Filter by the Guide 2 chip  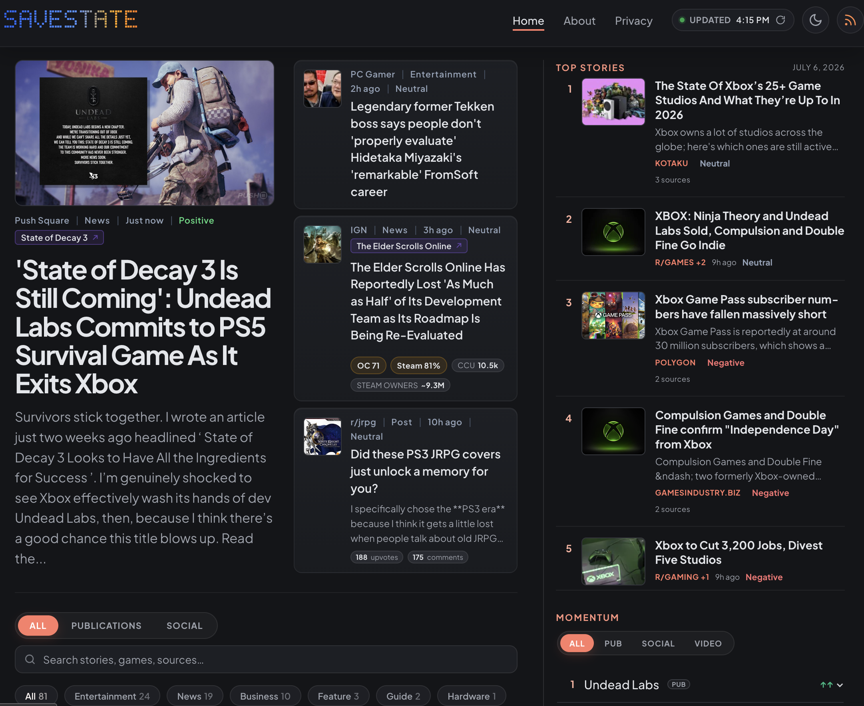pos(403,696)
